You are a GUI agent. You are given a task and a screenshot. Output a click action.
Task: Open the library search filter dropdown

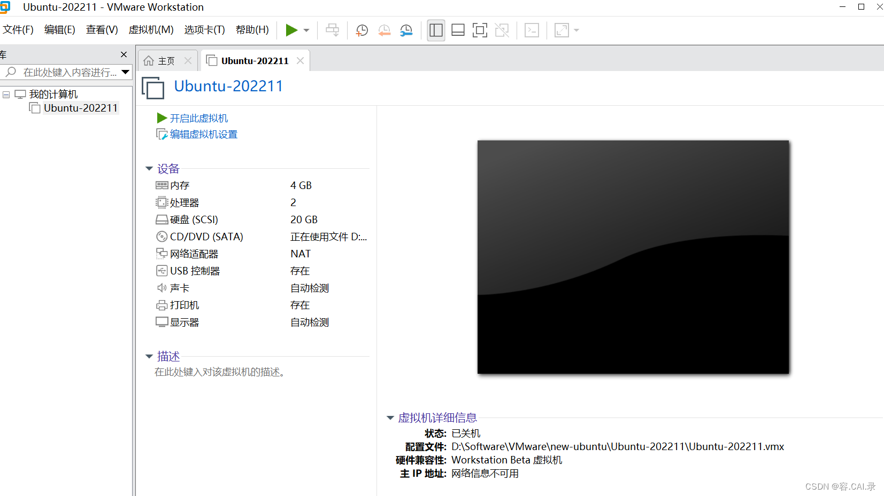[126, 72]
